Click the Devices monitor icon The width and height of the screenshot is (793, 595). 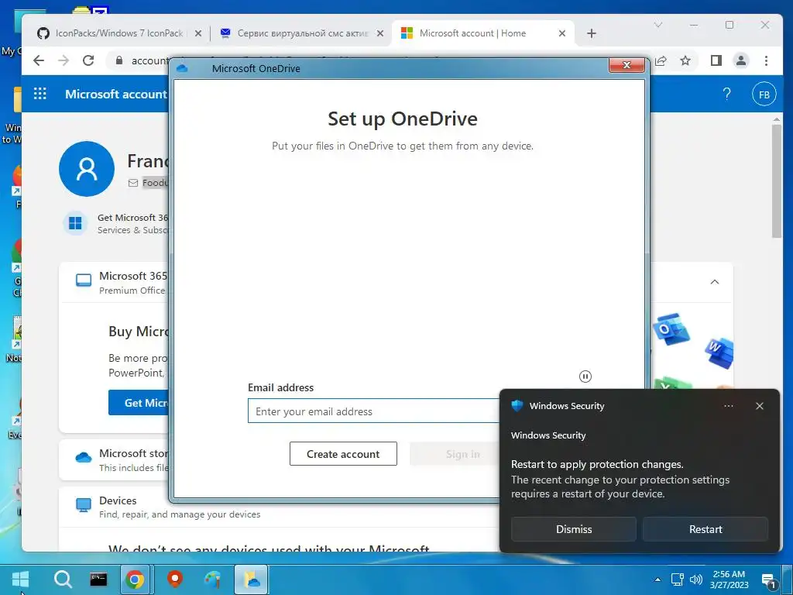84,505
